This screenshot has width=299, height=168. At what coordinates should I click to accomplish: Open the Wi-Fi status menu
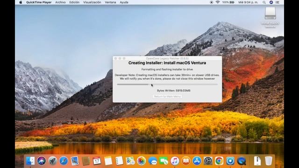(218, 2)
